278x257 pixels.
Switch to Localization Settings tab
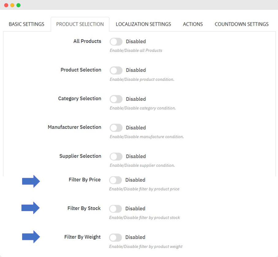(143, 24)
